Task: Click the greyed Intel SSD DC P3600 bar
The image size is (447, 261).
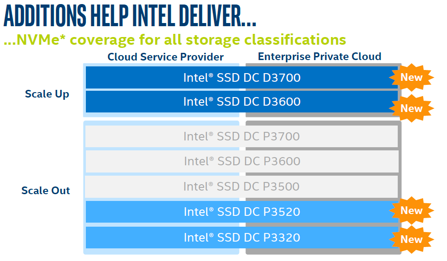Action: 241,161
